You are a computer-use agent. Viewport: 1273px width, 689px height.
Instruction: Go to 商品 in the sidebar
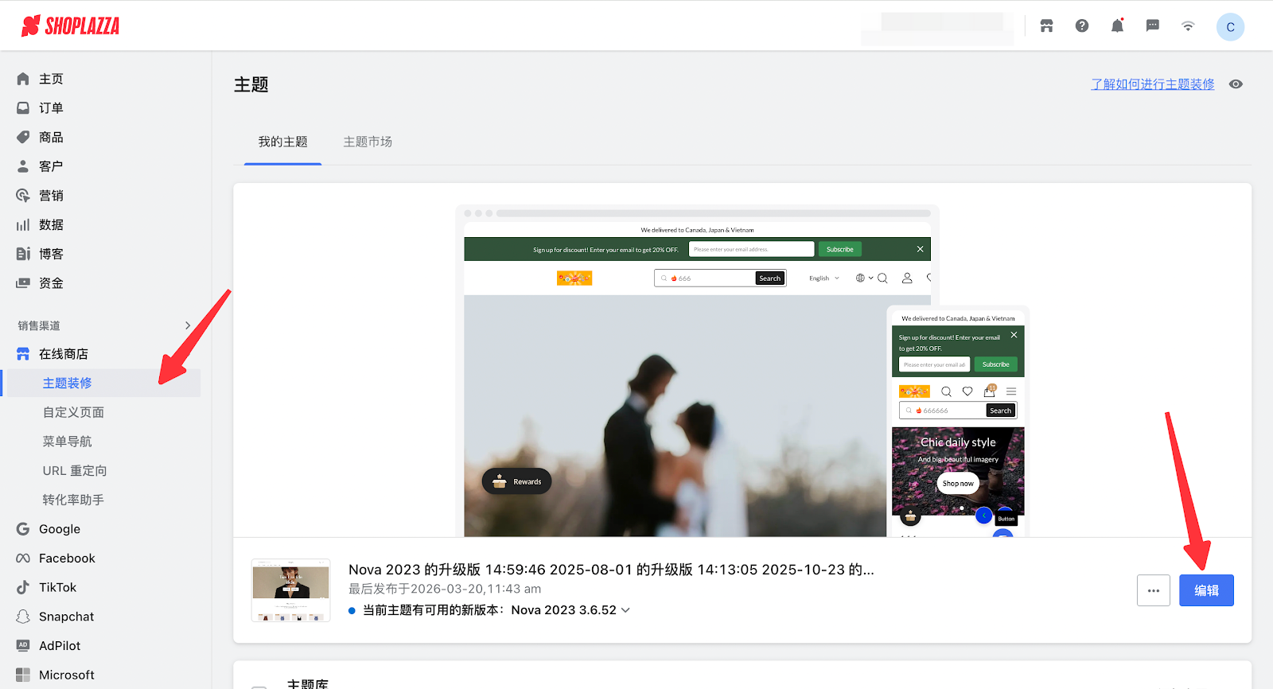click(51, 137)
